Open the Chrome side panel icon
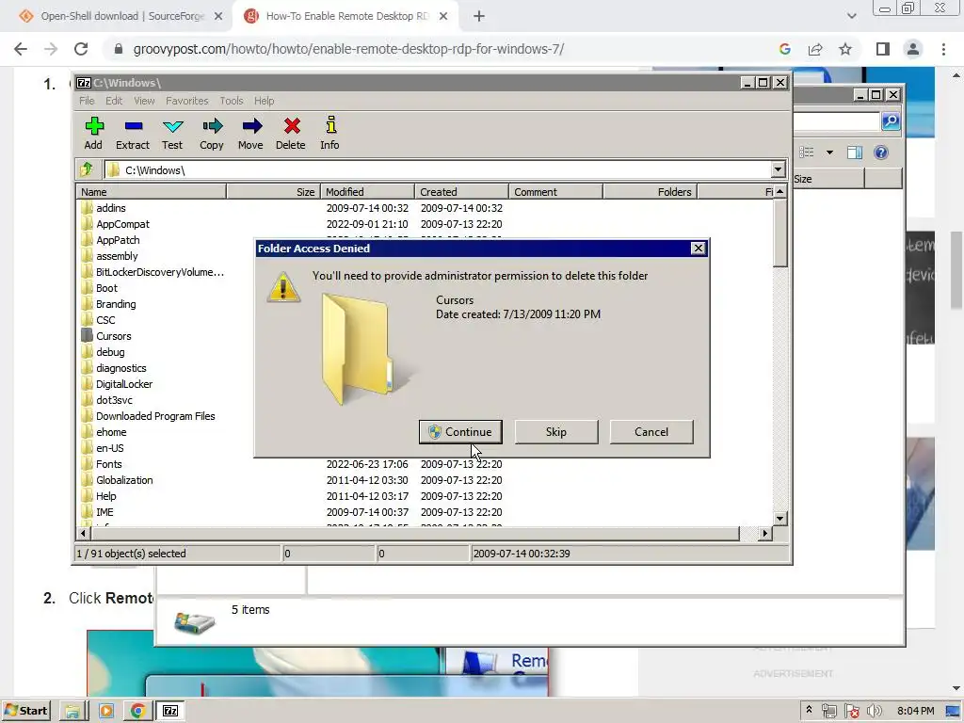The image size is (964, 723). (883, 49)
